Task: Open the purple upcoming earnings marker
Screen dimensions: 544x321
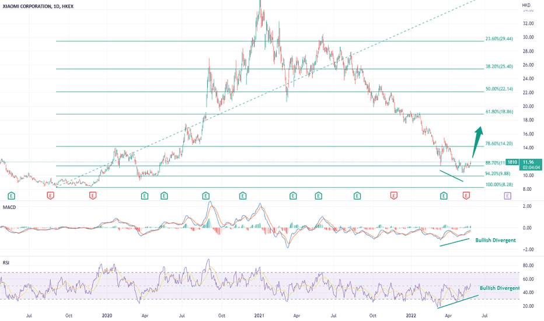Action: click(x=507, y=196)
